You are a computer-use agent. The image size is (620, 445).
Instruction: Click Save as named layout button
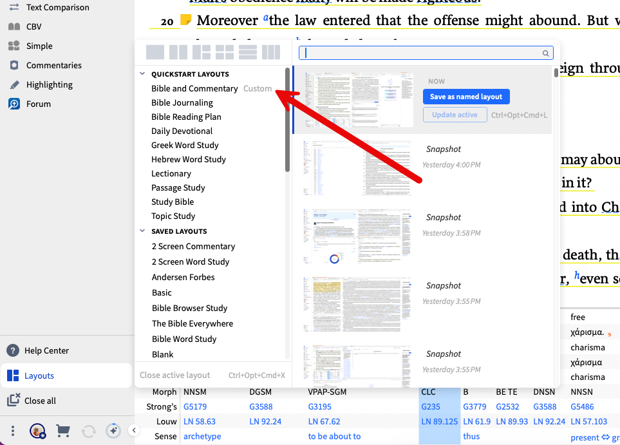[x=466, y=97]
